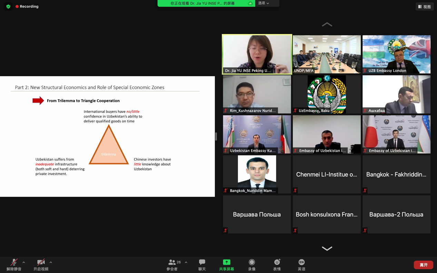Click muted mic icon on UzEmbassy_Baku tile

295,111
